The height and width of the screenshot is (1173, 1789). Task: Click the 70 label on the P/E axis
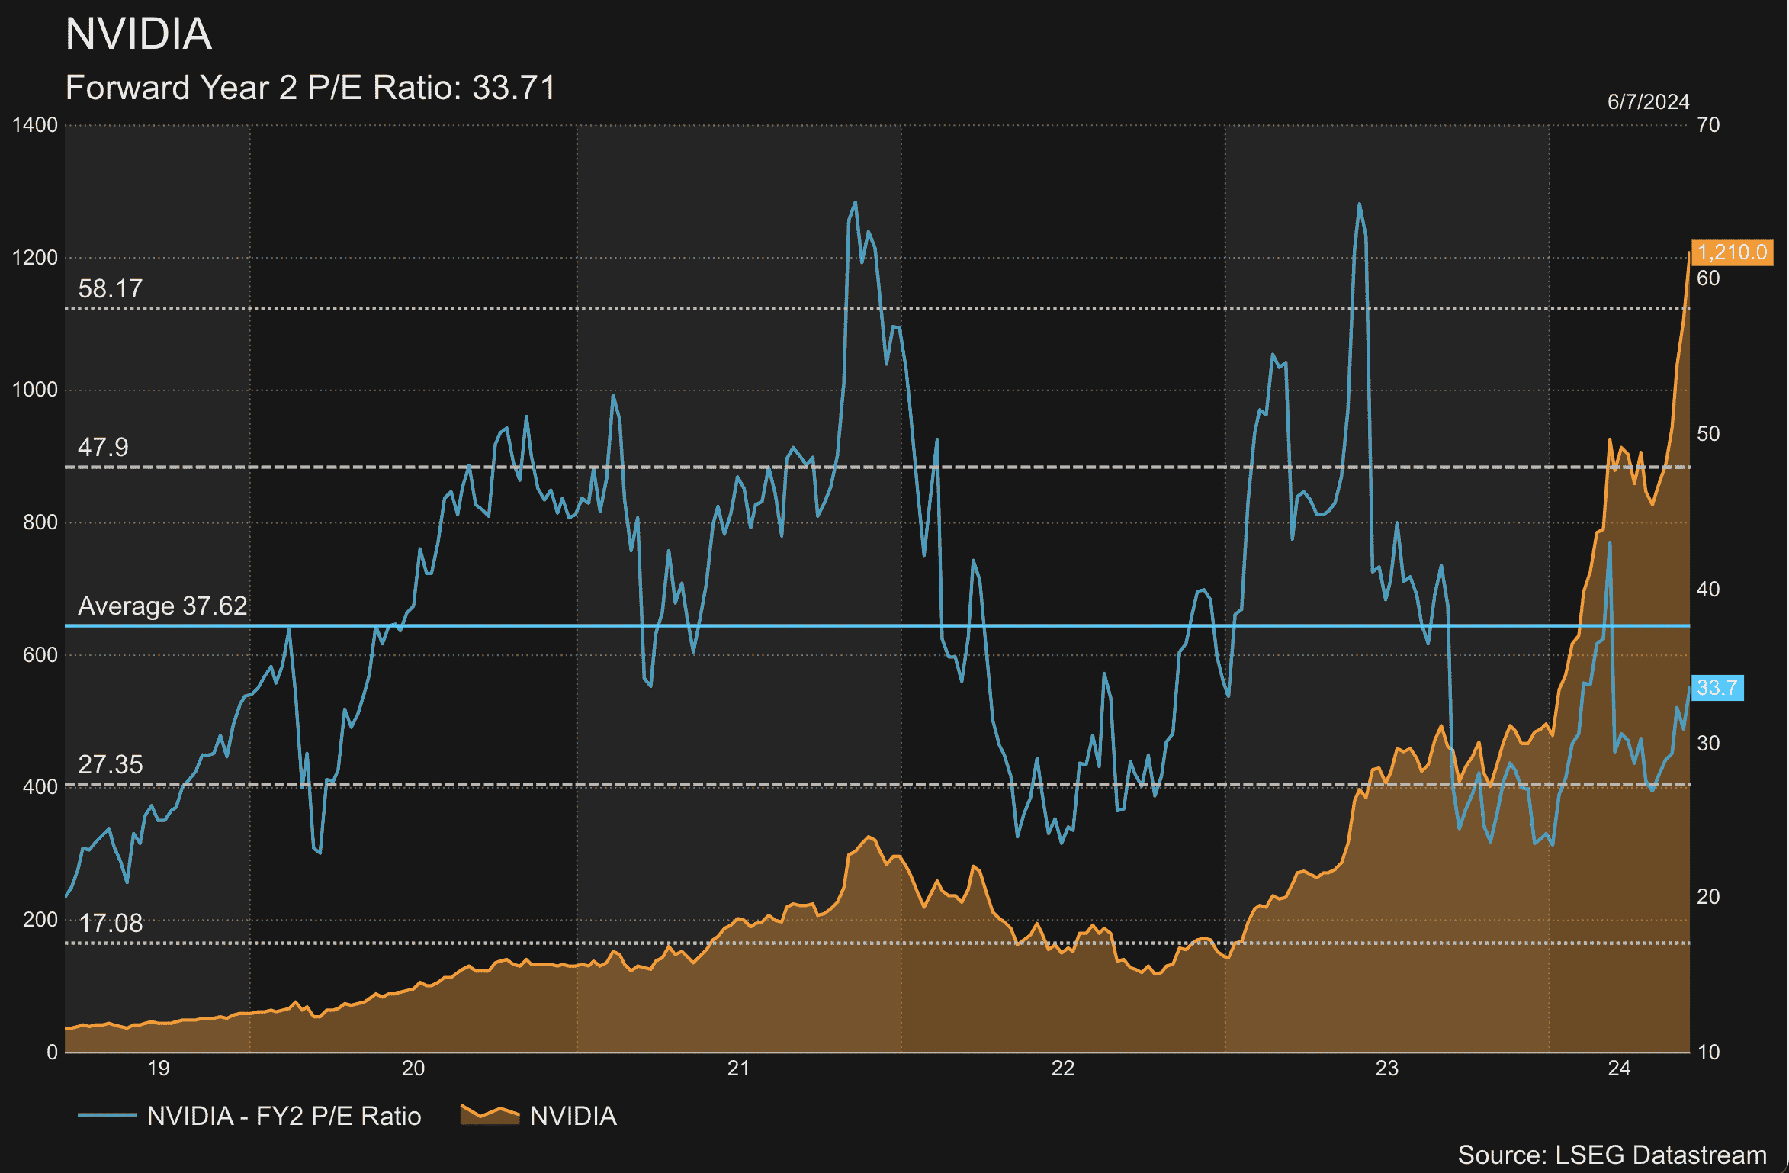tap(1708, 125)
